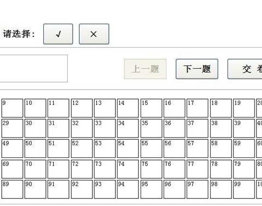262x206 pixels.
Task: Pick question cell 55
Action: click(x=152, y=149)
